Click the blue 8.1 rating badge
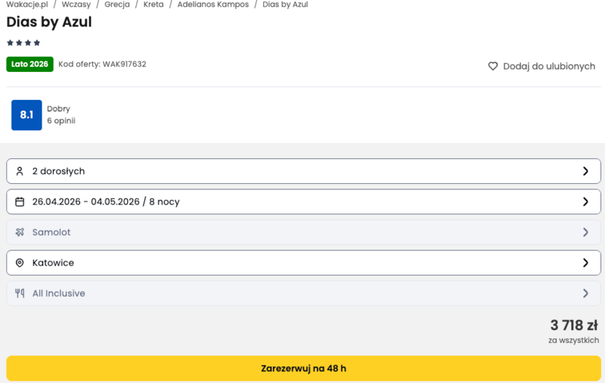This screenshot has height=383, width=605. tap(26, 115)
